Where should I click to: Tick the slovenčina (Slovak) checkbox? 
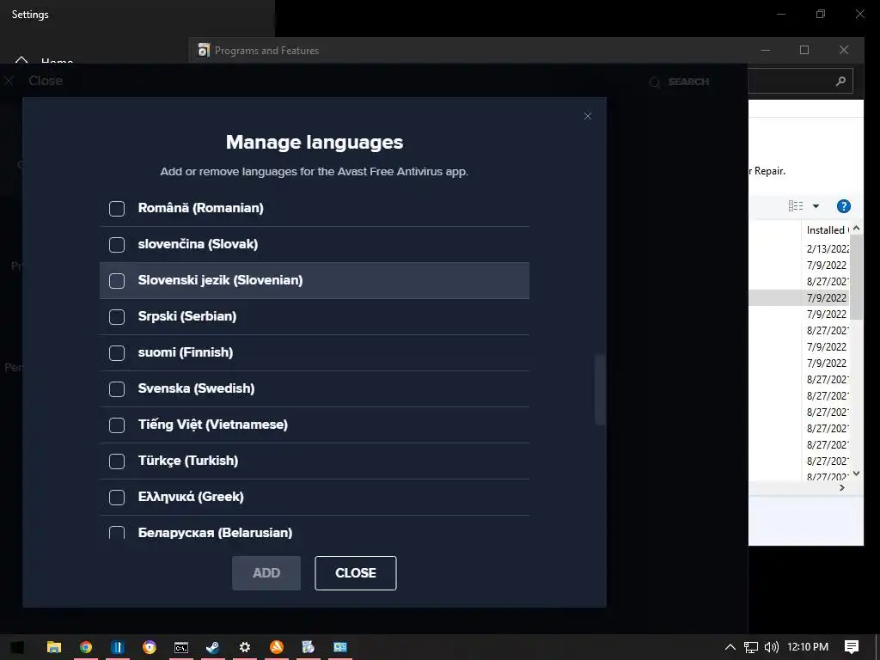pos(117,245)
